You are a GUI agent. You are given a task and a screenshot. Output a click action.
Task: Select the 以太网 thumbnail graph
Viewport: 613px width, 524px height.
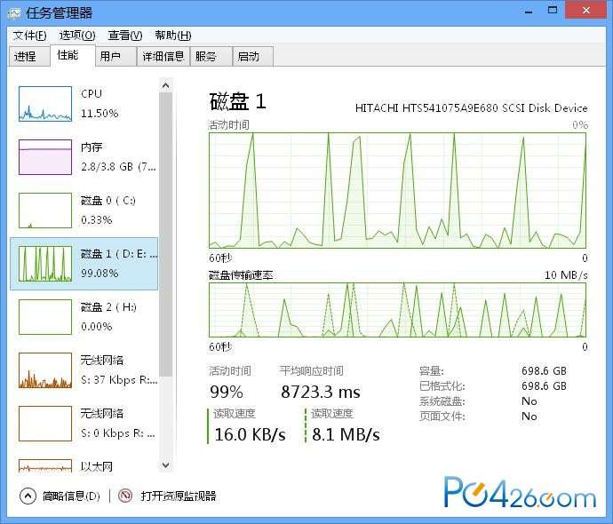(x=45, y=465)
